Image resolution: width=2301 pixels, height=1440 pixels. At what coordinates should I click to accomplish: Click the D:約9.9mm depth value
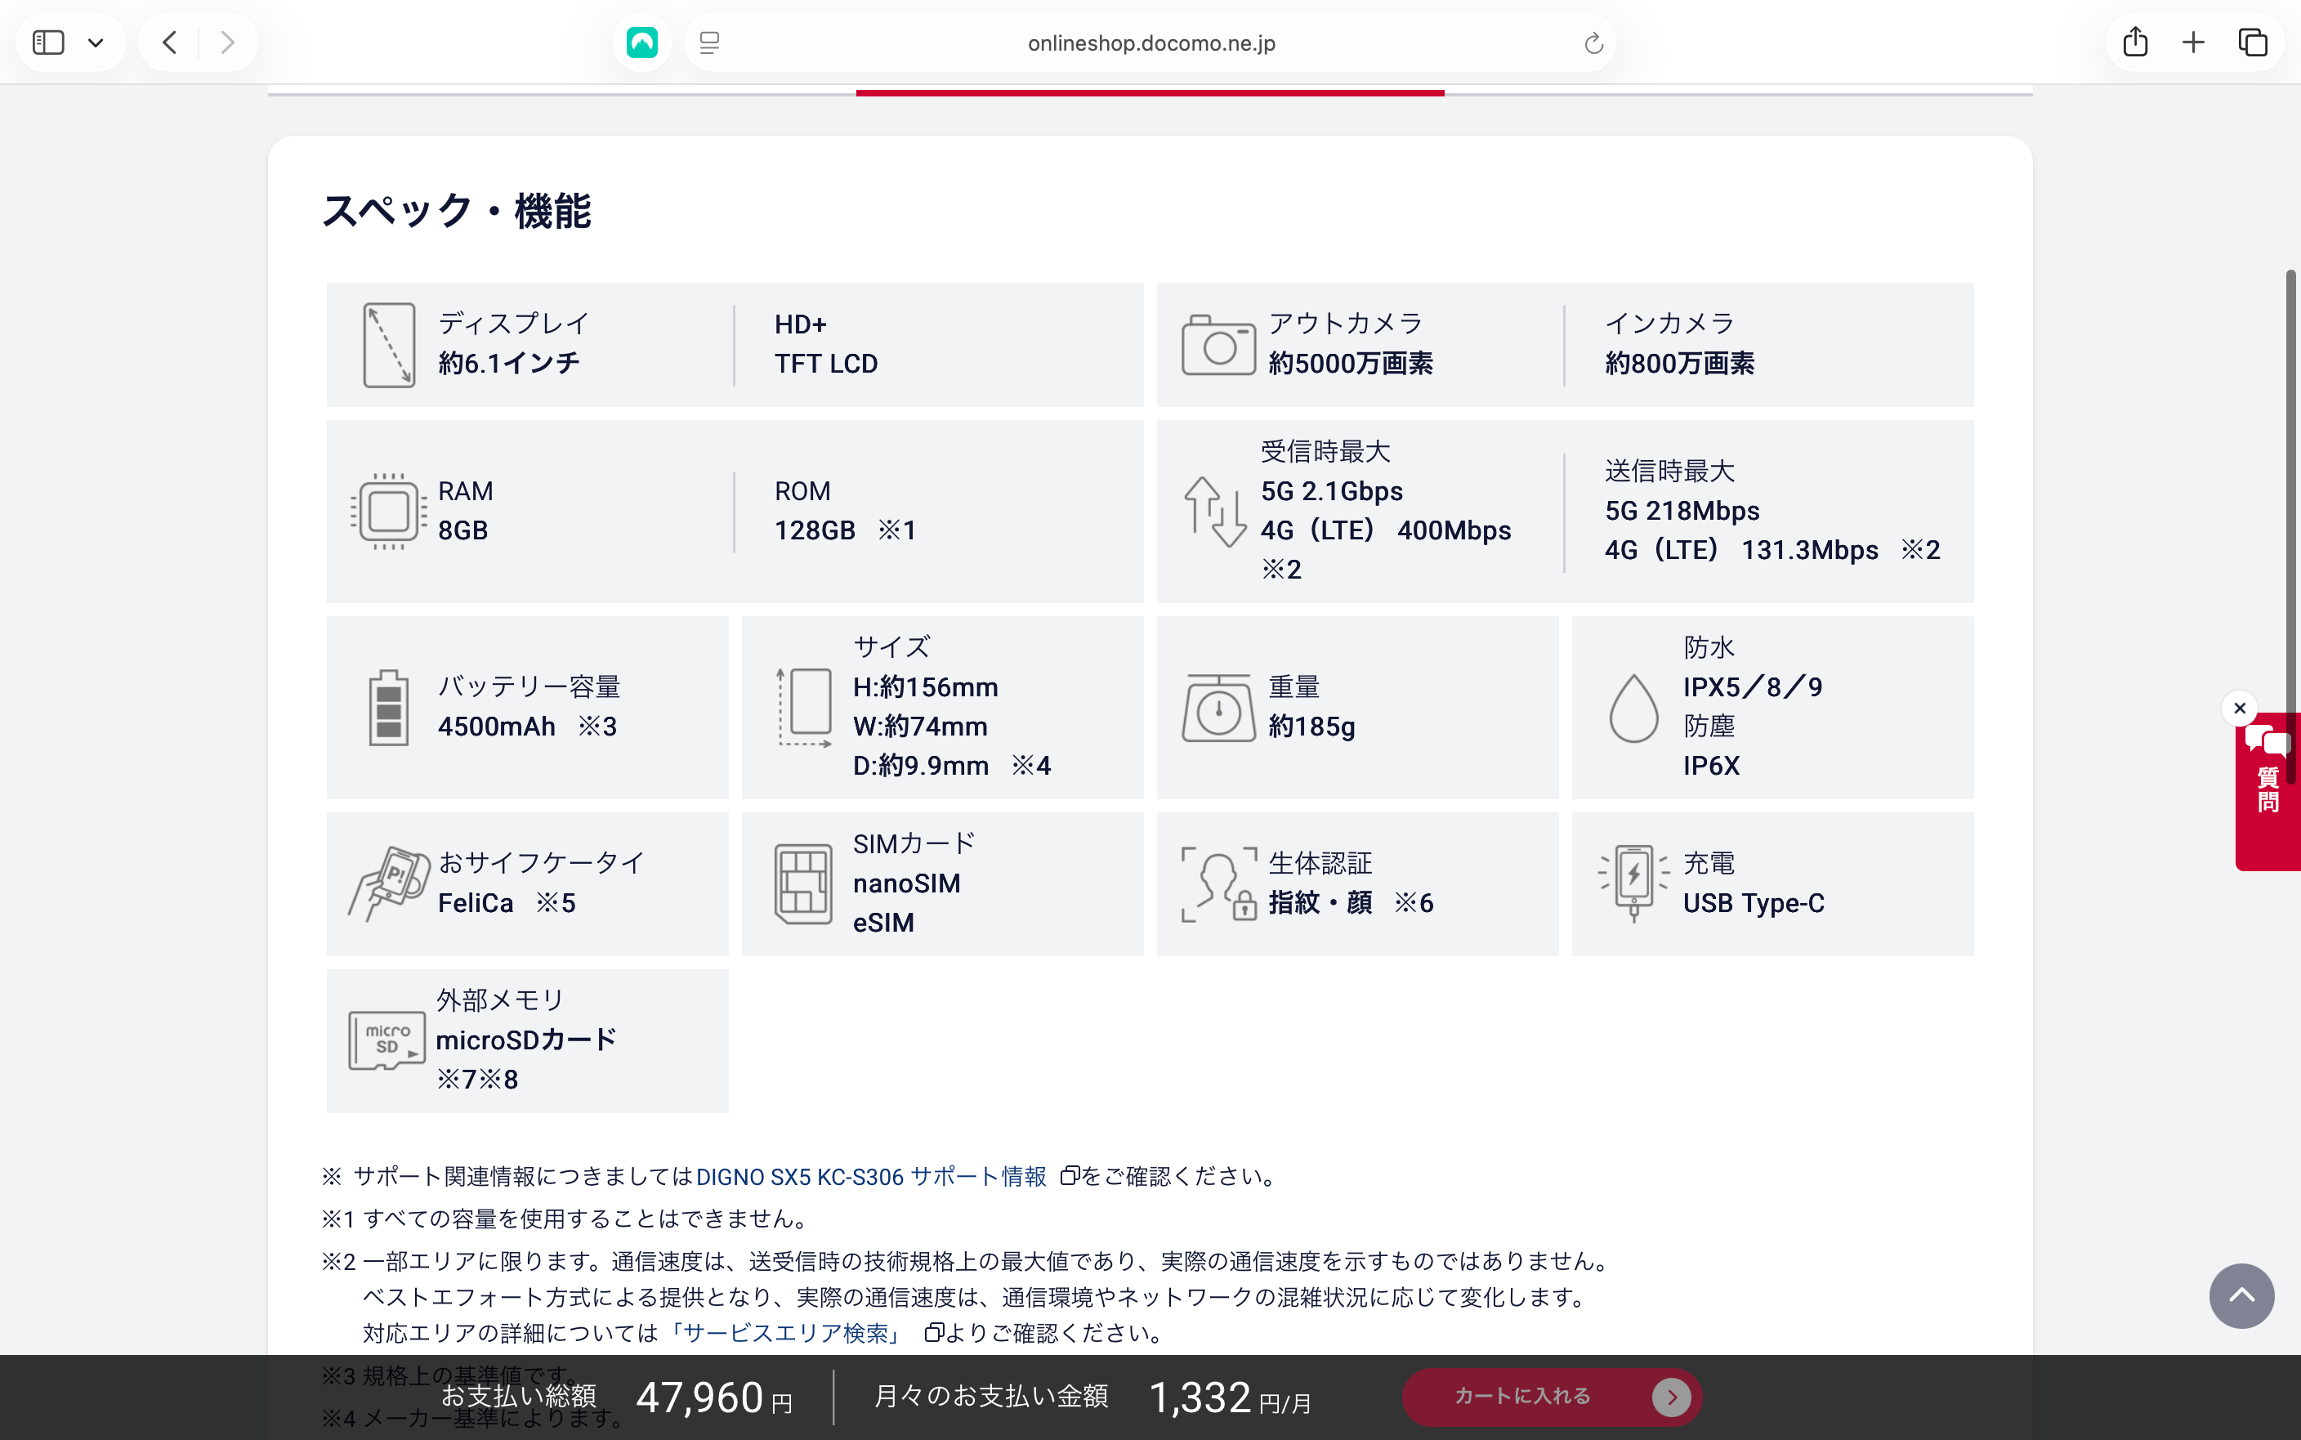tap(921, 766)
